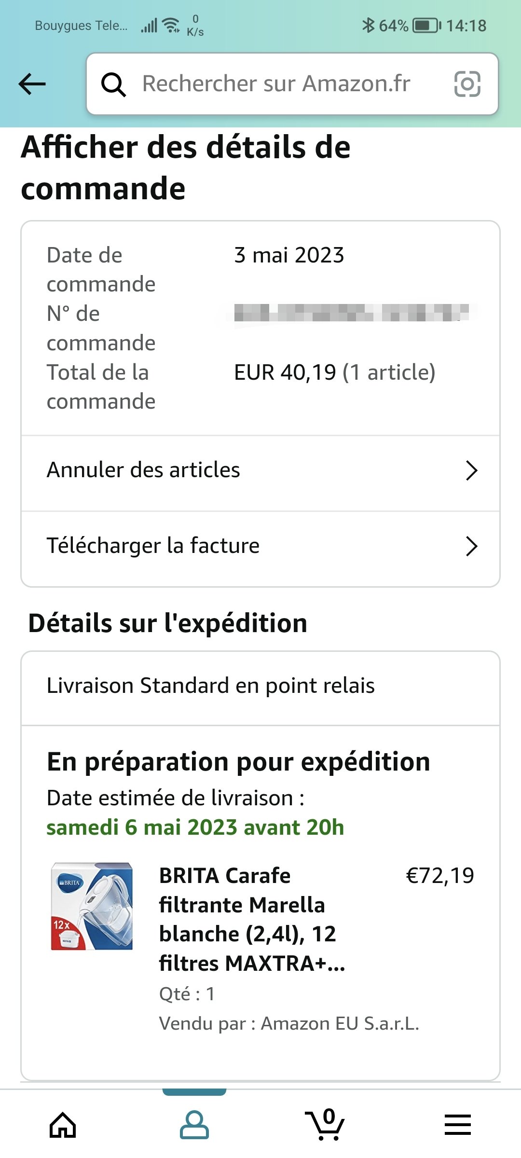Check the Bluetooth status icon
This screenshot has width=521, height=1158.
click(x=368, y=25)
